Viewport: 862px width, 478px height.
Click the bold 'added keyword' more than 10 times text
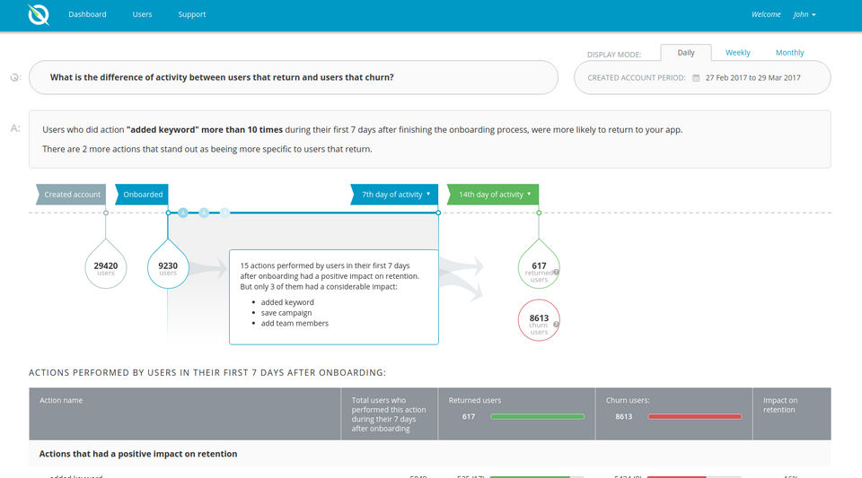(x=205, y=130)
